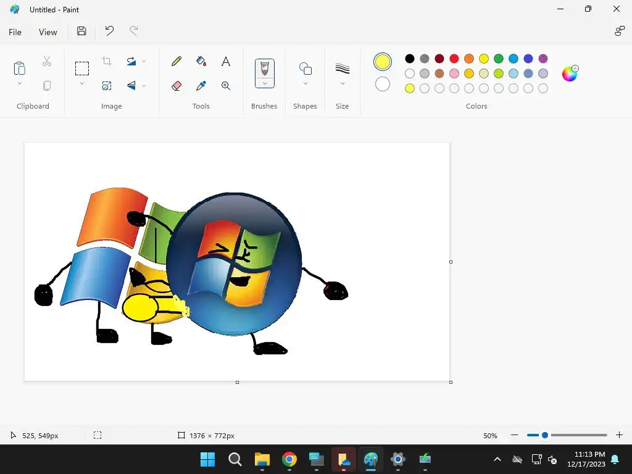Click the notification bell icon

pyautogui.click(x=615, y=459)
